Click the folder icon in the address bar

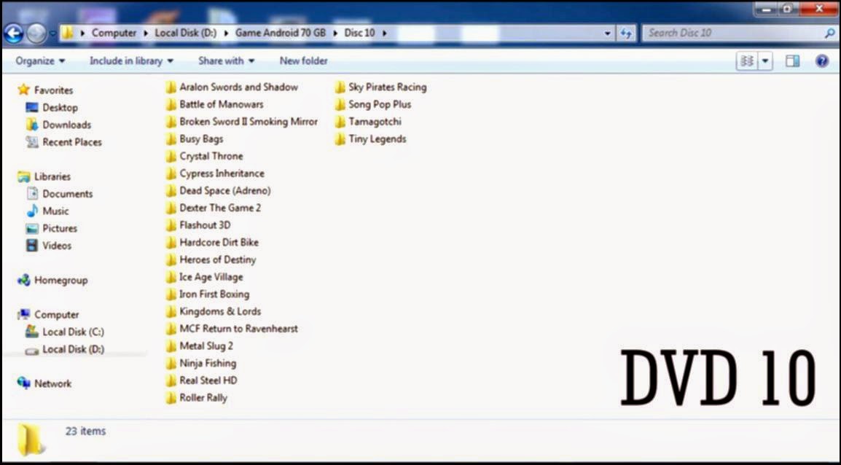(x=68, y=33)
